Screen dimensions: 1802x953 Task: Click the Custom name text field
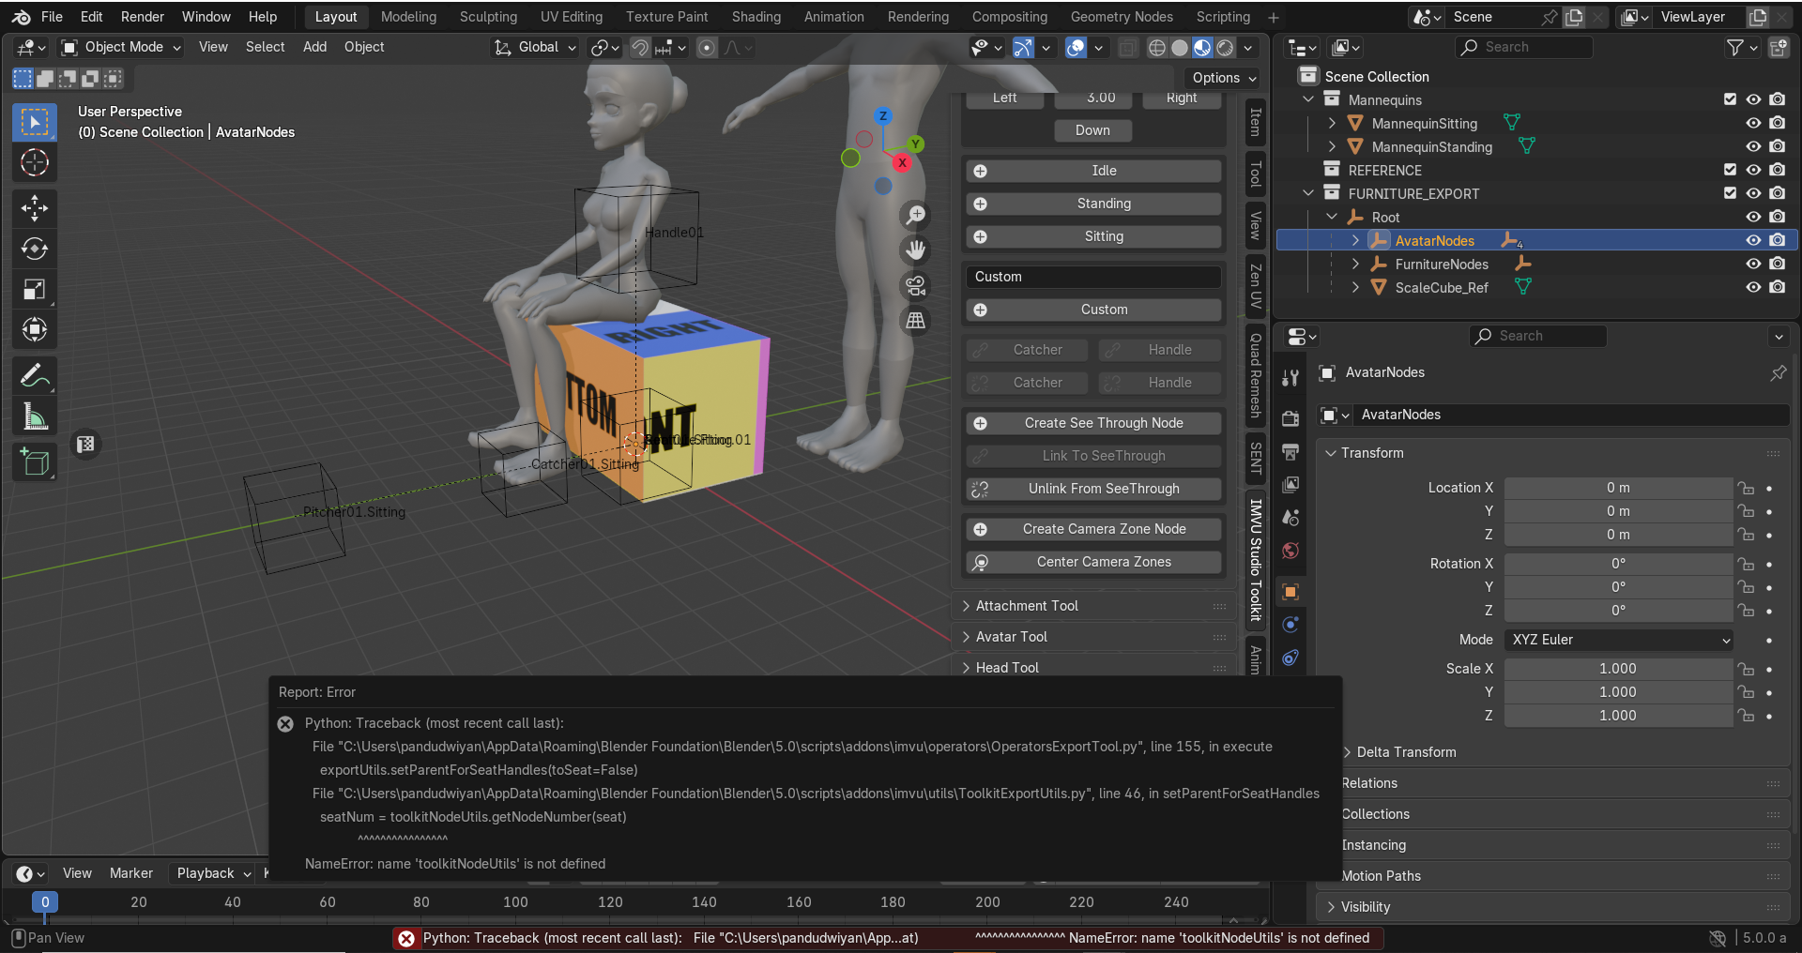click(x=1093, y=277)
